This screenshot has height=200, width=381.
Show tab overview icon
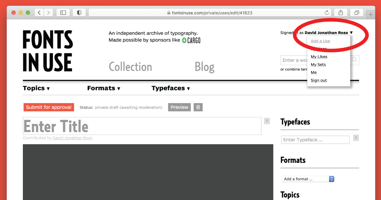point(357,13)
